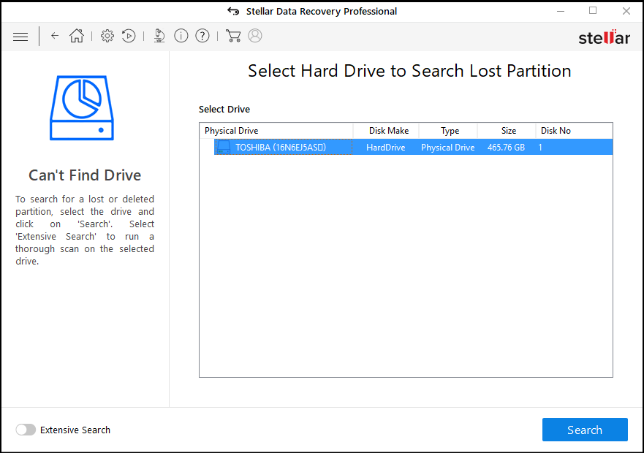Go to the Home screen icon
This screenshot has width=644, height=453.
click(x=77, y=36)
